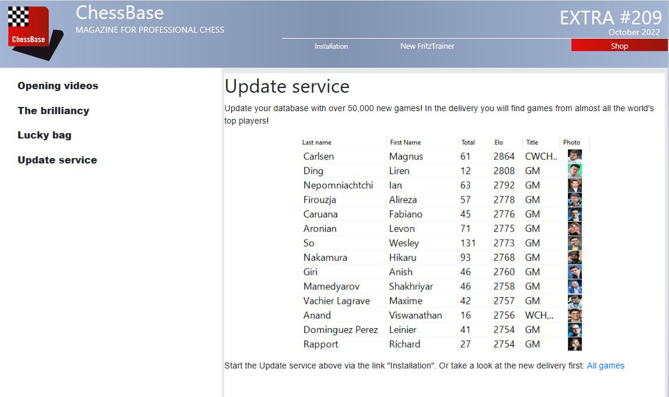Screen dimensions: 669x397
Task: Click the ChessBase logo icon
Action: [35, 33]
